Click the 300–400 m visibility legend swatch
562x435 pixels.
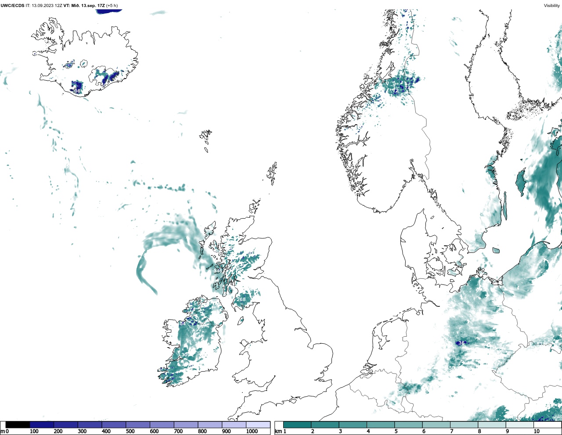90,424
